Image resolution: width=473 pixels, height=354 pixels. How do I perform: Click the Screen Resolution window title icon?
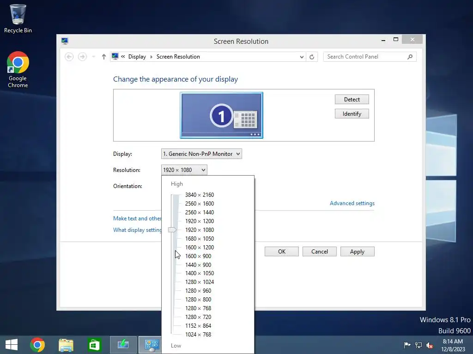[x=65, y=41]
